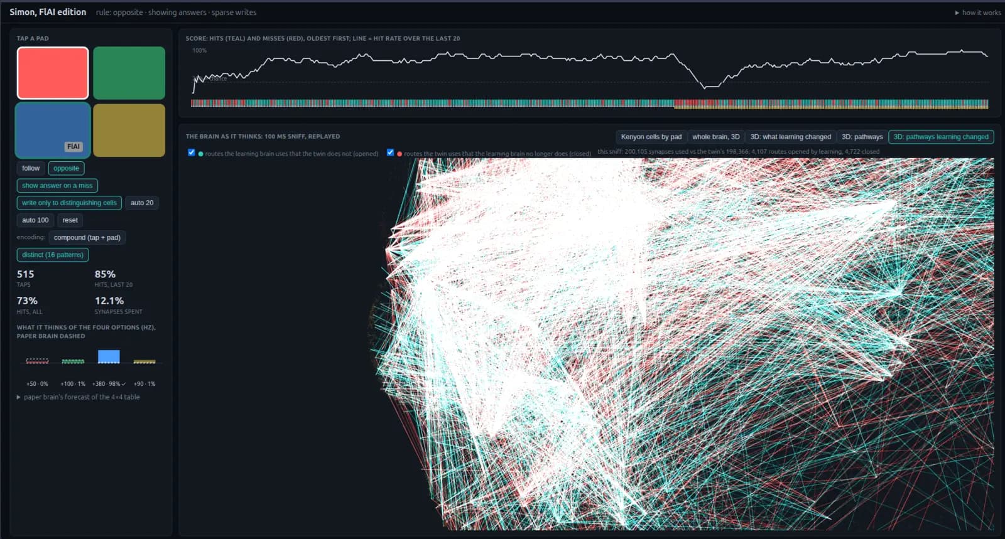
Task: Click the +50 · 0% option label
Action: point(37,383)
